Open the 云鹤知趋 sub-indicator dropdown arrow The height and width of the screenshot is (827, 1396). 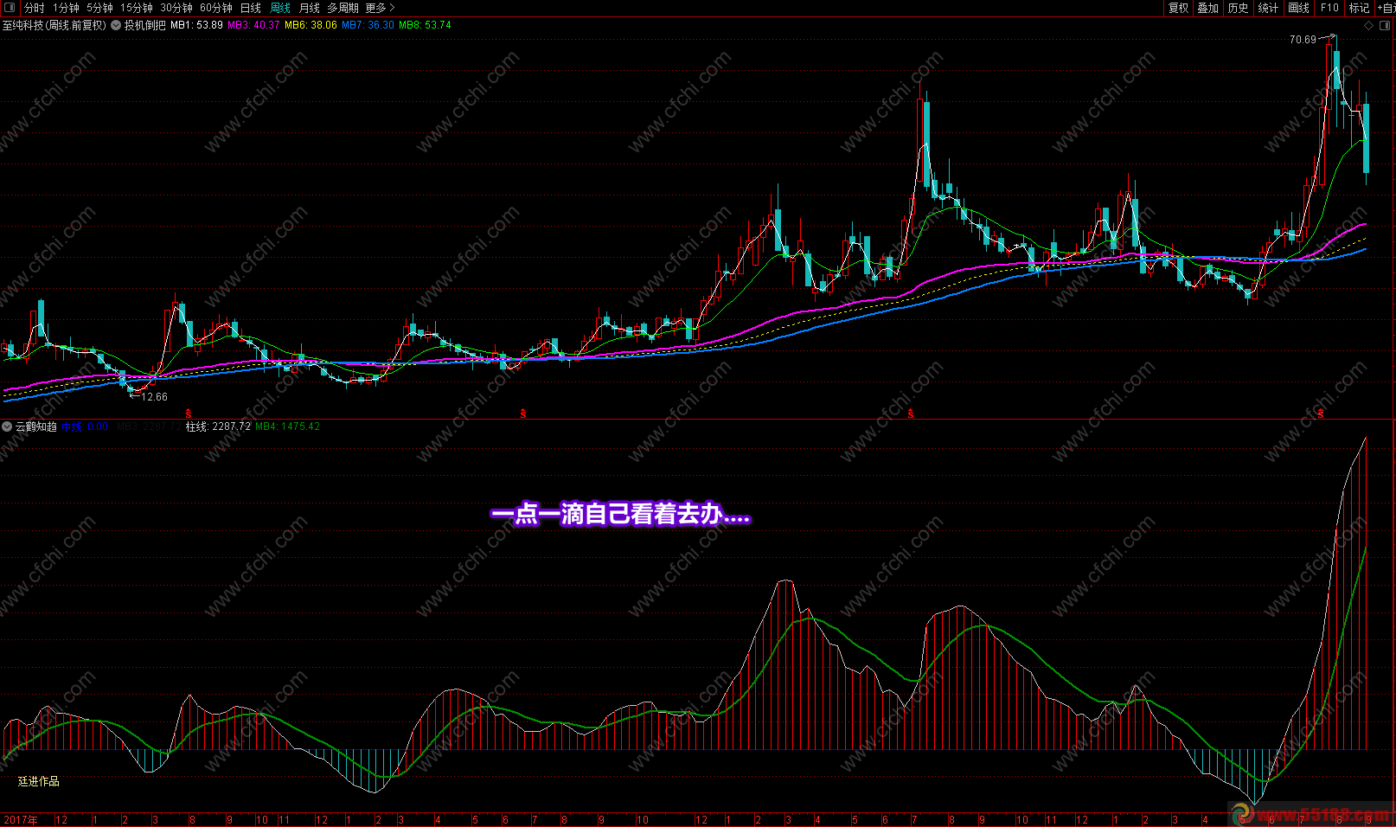coord(7,426)
